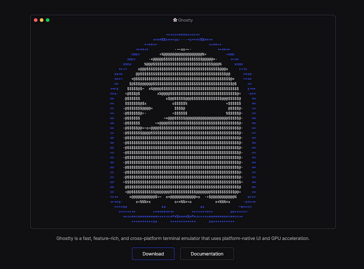Image resolution: width=364 pixels, height=269 pixels.
Task: Click the "Ghostty is a fast, feature-rich" description
Action: click(x=183, y=238)
